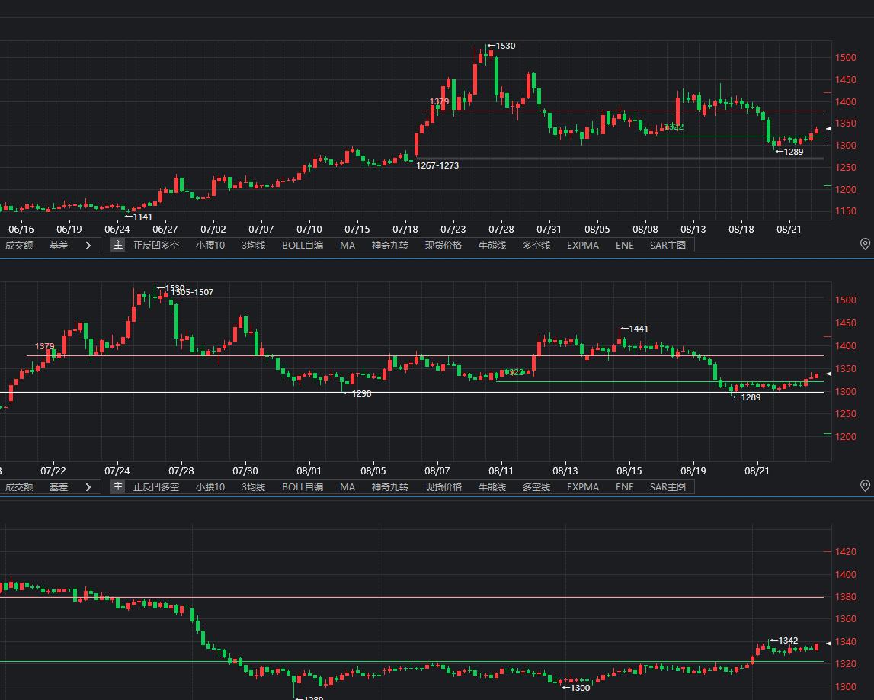
Task: Click the 08/01 date on the middle chart axis
Action: click(309, 471)
